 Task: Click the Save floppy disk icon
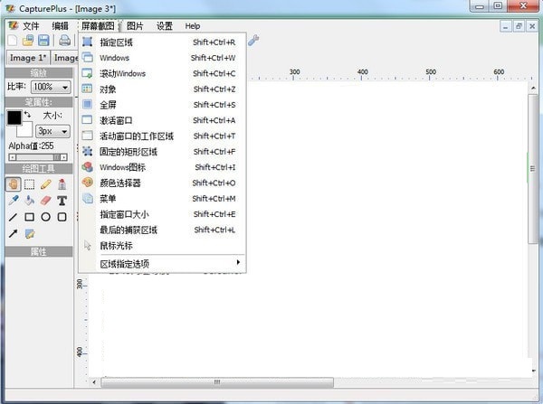click(43, 41)
